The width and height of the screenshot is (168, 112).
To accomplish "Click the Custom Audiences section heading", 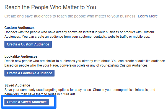I will coord(19,28).
